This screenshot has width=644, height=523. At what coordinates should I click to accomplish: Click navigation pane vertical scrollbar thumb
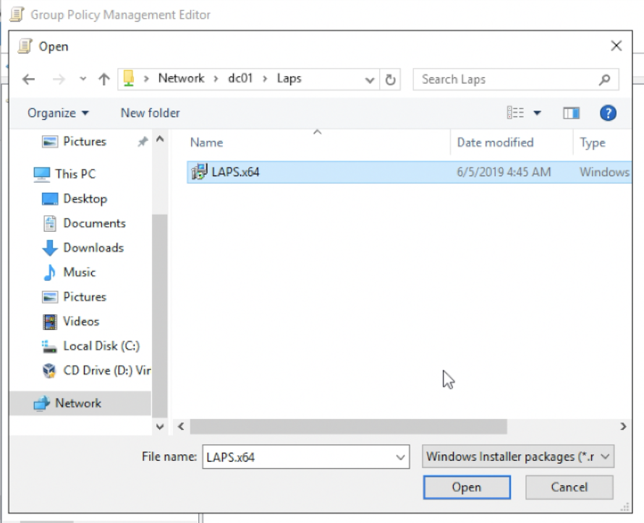click(x=160, y=315)
